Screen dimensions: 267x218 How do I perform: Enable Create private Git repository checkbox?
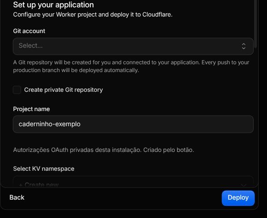click(17, 90)
